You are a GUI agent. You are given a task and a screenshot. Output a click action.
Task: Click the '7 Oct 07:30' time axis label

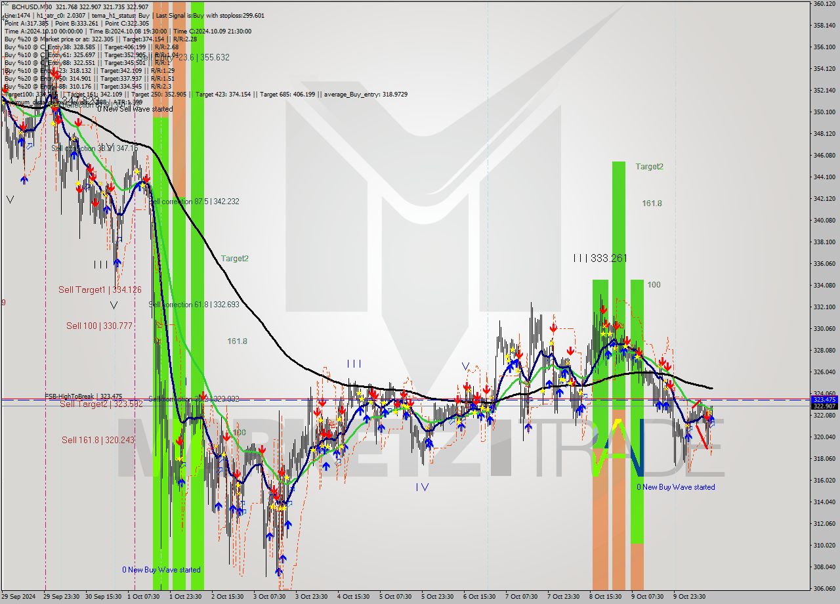[522, 597]
